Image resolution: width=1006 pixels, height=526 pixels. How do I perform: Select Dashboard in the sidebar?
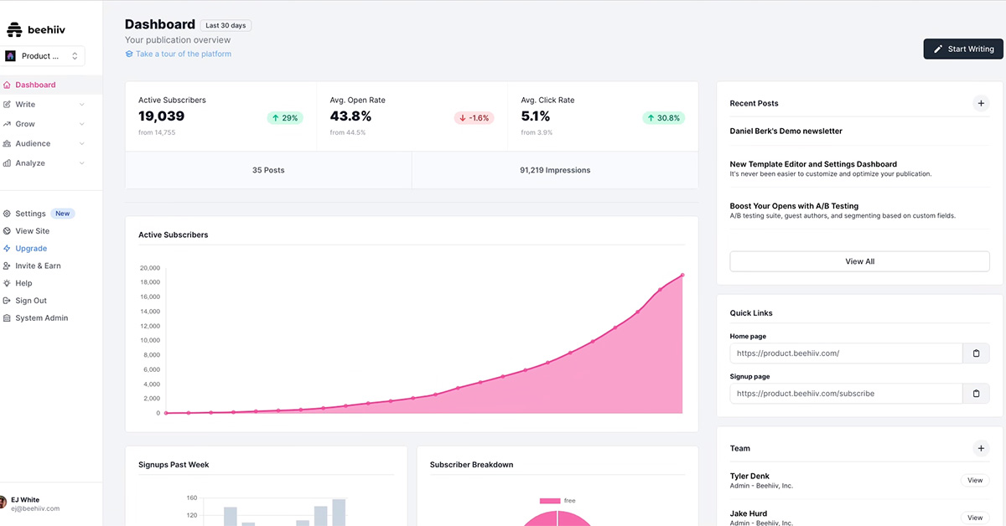click(35, 85)
